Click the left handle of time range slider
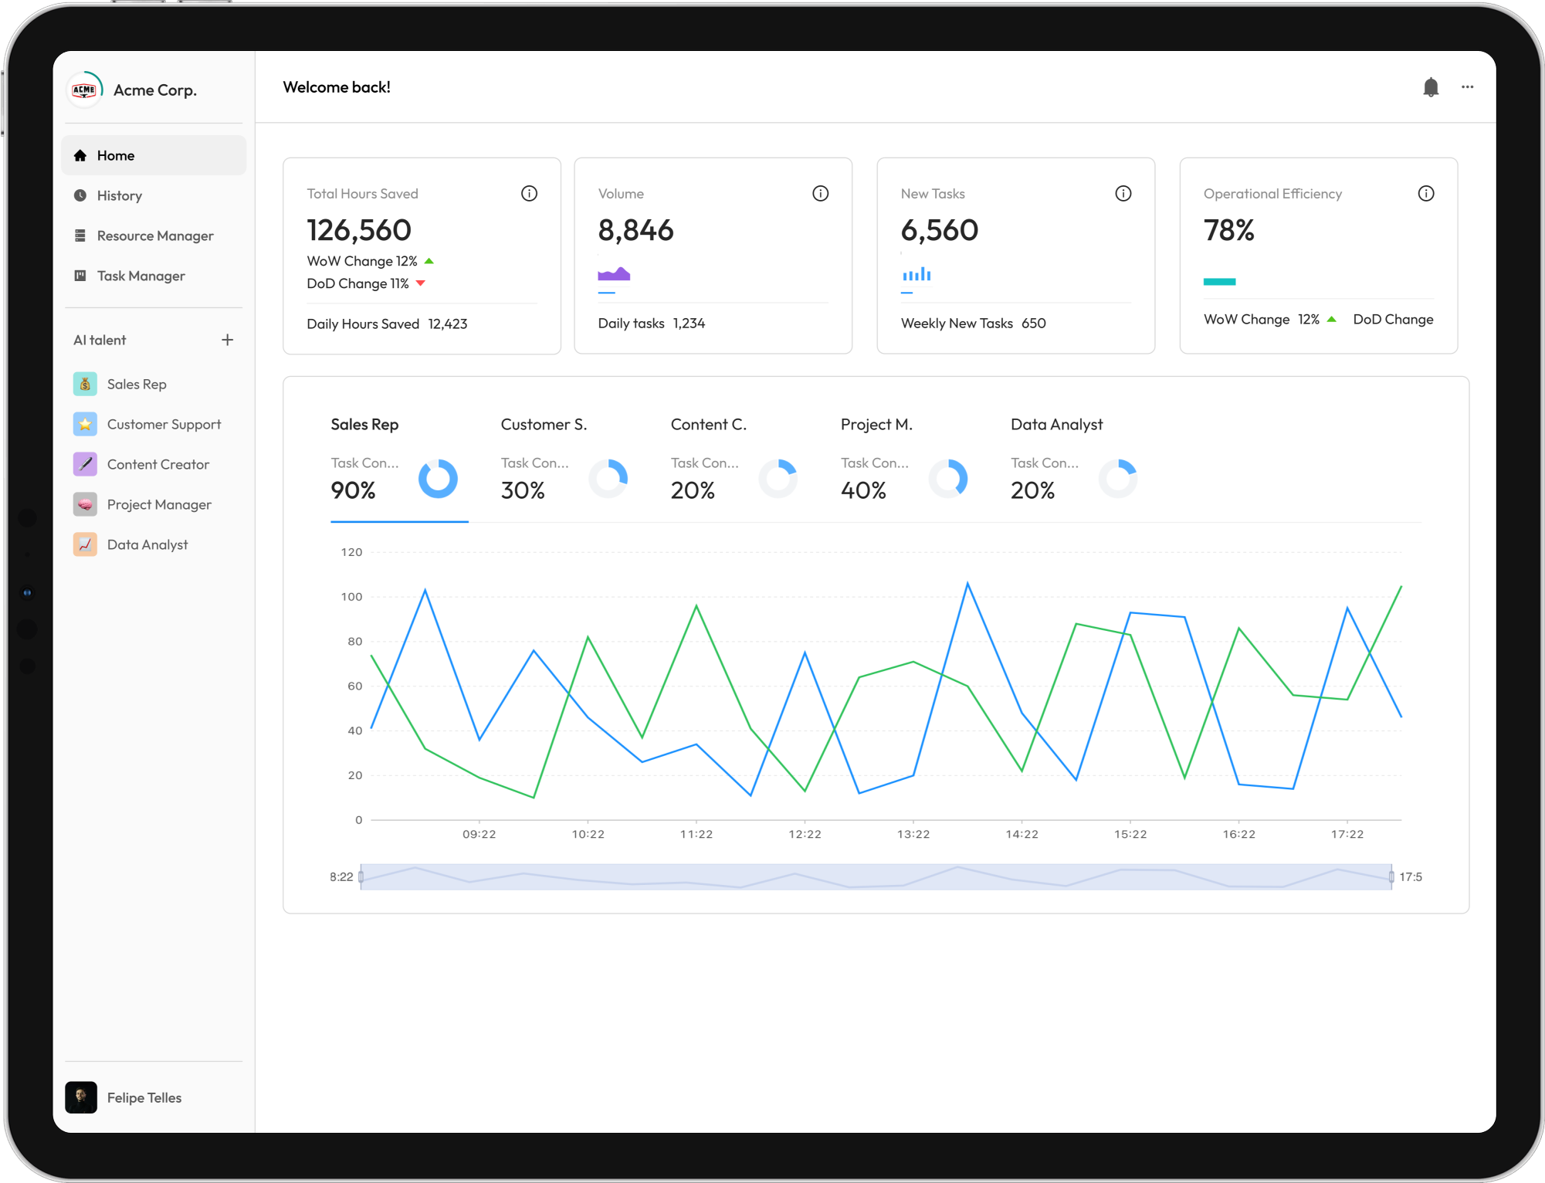This screenshot has width=1545, height=1183. pyautogui.click(x=361, y=876)
